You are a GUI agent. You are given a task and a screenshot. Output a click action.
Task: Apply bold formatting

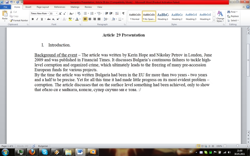pyautogui.click(x=32, y=19)
